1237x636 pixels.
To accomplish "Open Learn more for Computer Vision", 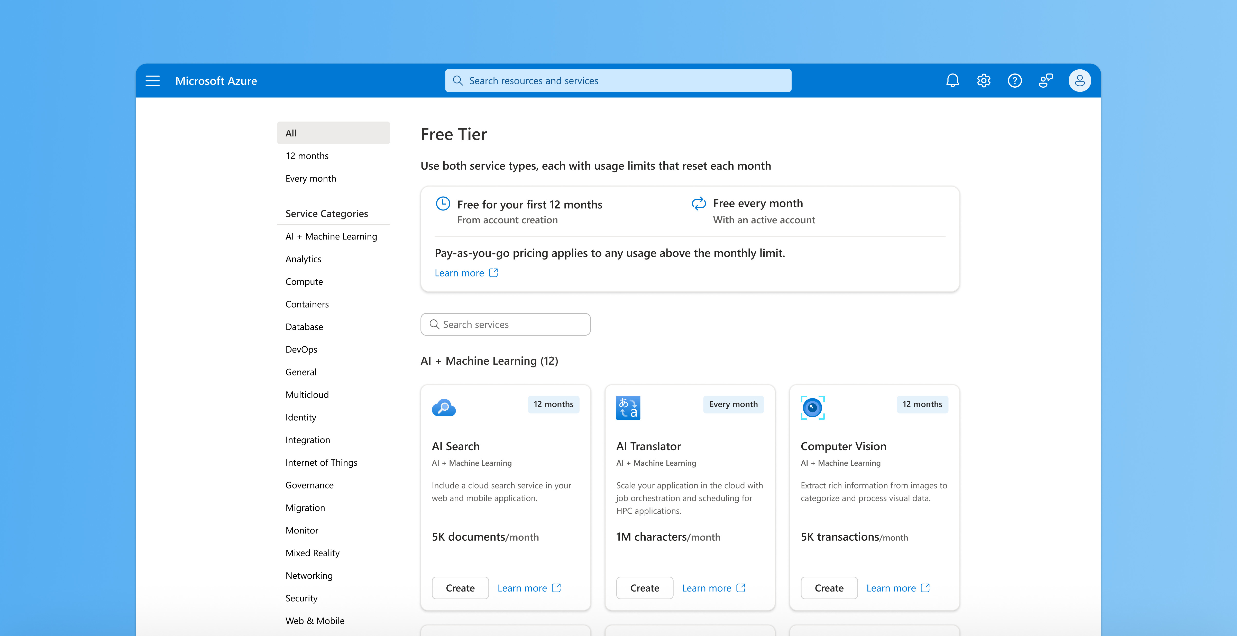I will pos(898,588).
